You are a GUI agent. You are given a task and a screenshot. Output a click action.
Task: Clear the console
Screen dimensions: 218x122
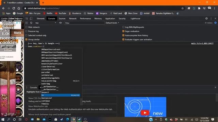[31, 23]
